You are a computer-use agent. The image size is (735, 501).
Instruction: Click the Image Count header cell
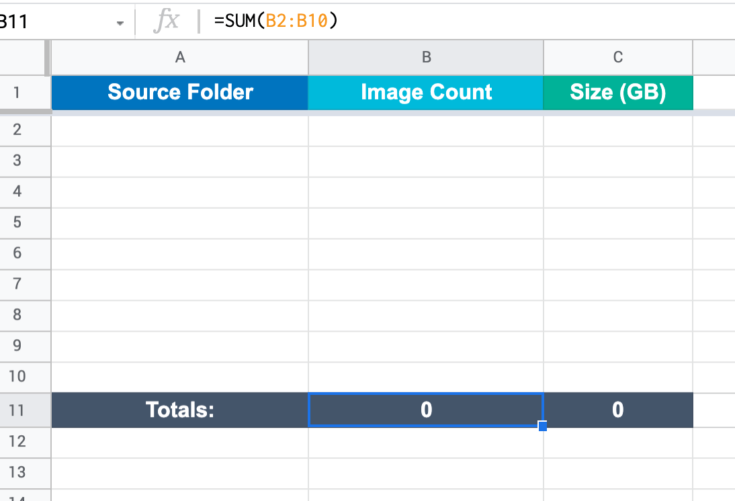point(426,92)
